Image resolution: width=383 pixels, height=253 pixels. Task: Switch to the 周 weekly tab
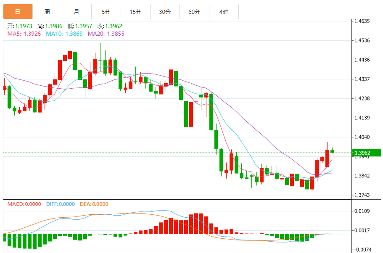(47, 12)
